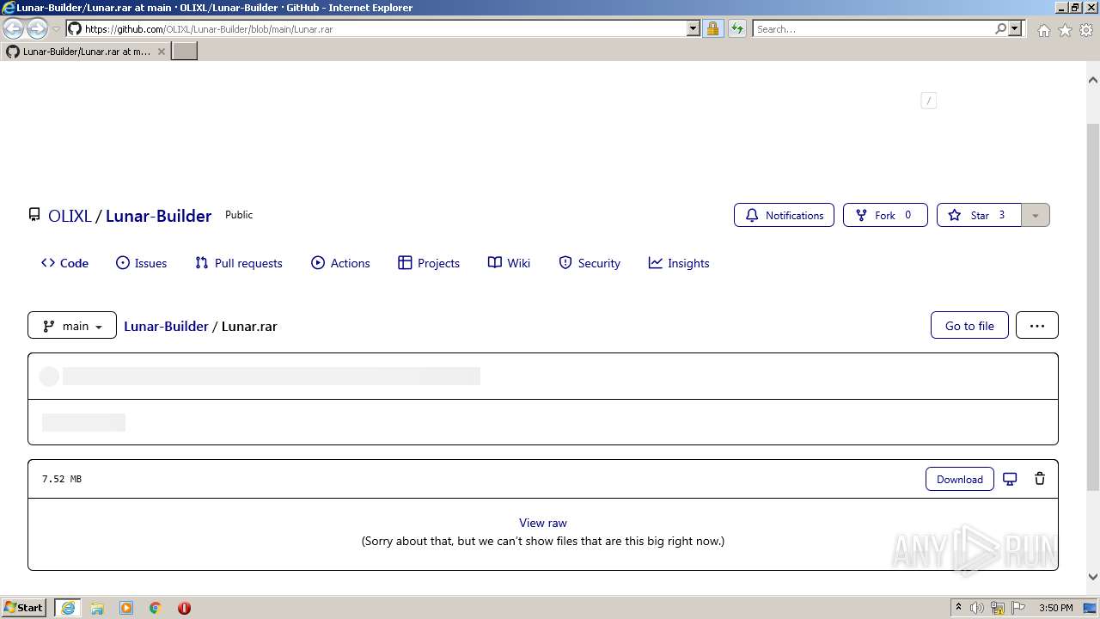
Task: Click the search magnifier icon
Action: pyautogui.click(x=1000, y=28)
